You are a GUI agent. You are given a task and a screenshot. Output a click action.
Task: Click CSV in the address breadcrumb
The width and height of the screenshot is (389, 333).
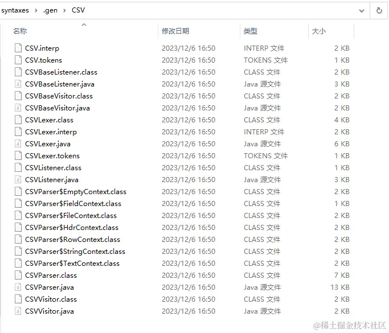click(x=78, y=10)
